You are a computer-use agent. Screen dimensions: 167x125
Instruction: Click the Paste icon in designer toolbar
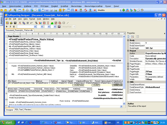28,23
